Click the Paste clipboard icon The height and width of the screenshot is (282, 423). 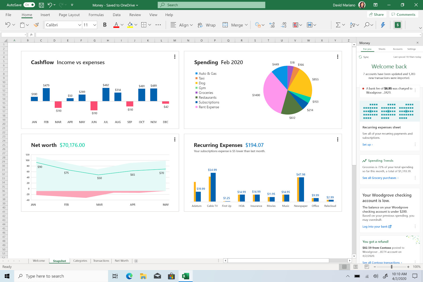pos(22,25)
